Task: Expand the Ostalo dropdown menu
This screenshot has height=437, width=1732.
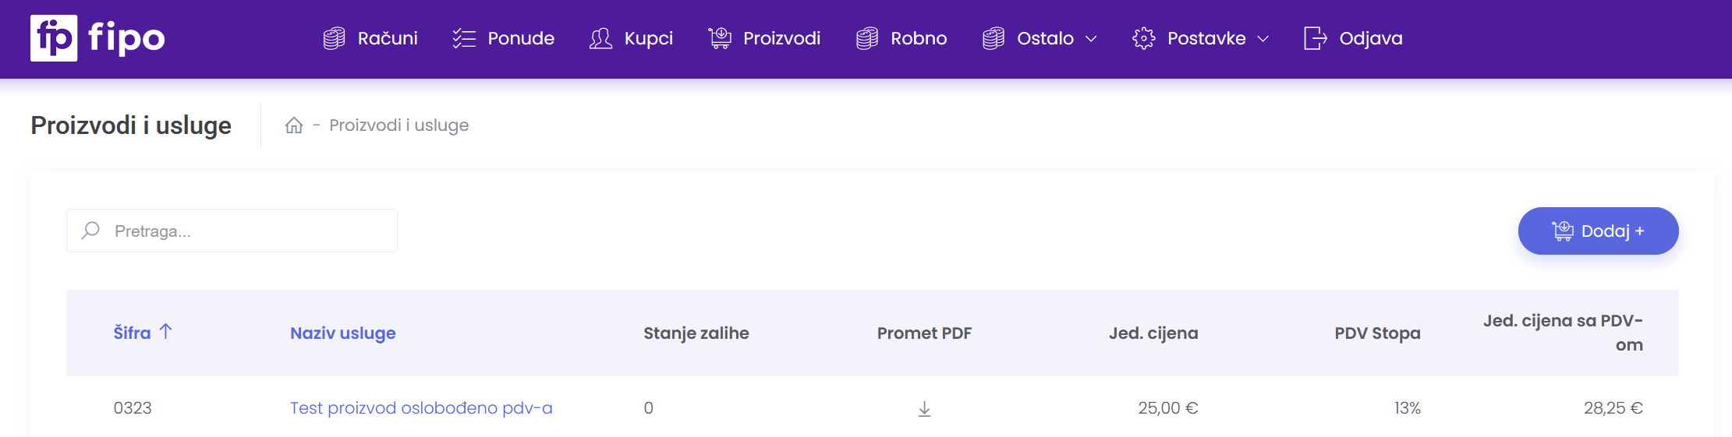Action: coord(1045,38)
